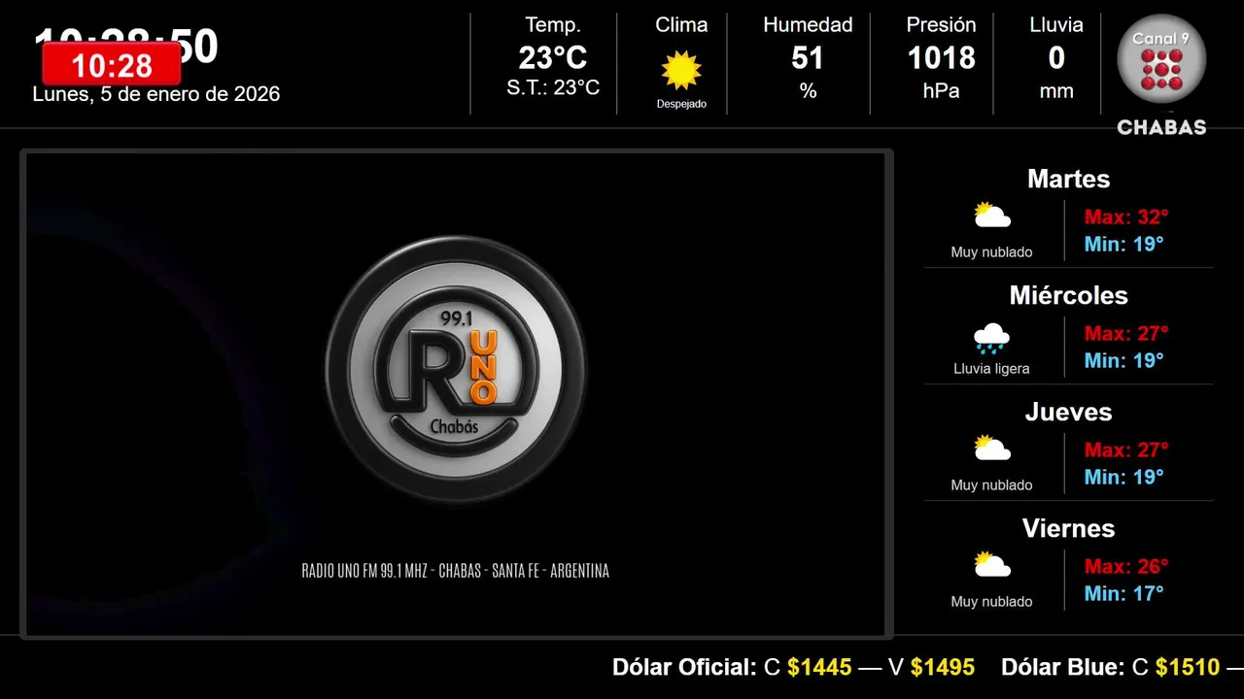
Task: Click Martes Max: 32° value
Action: pyautogui.click(x=1126, y=216)
